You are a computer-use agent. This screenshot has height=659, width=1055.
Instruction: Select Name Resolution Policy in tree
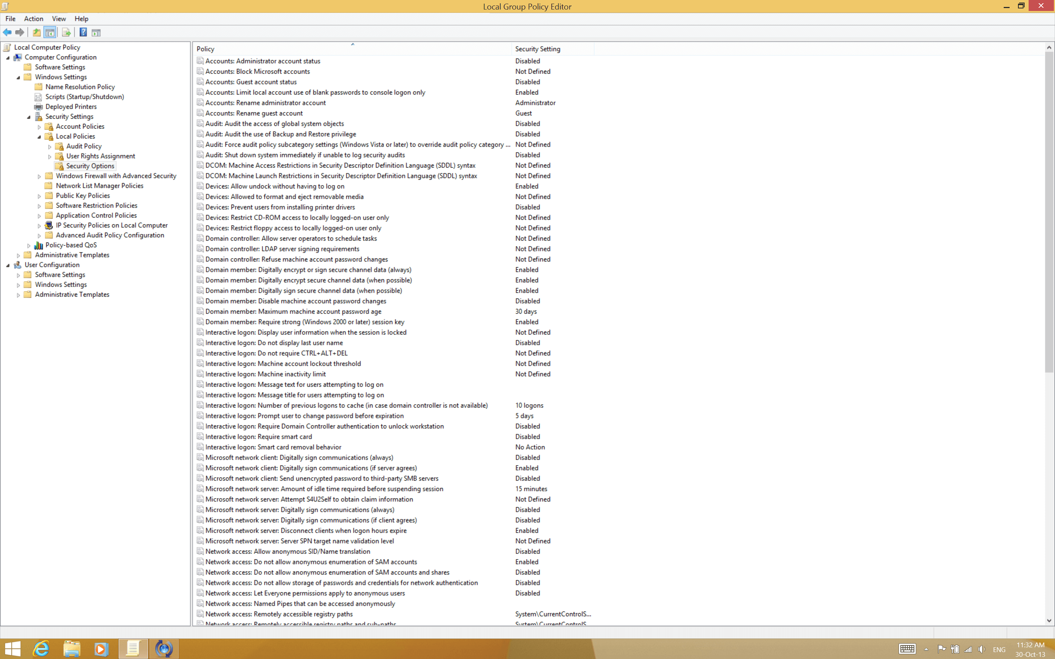pyautogui.click(x=80, y=87)
